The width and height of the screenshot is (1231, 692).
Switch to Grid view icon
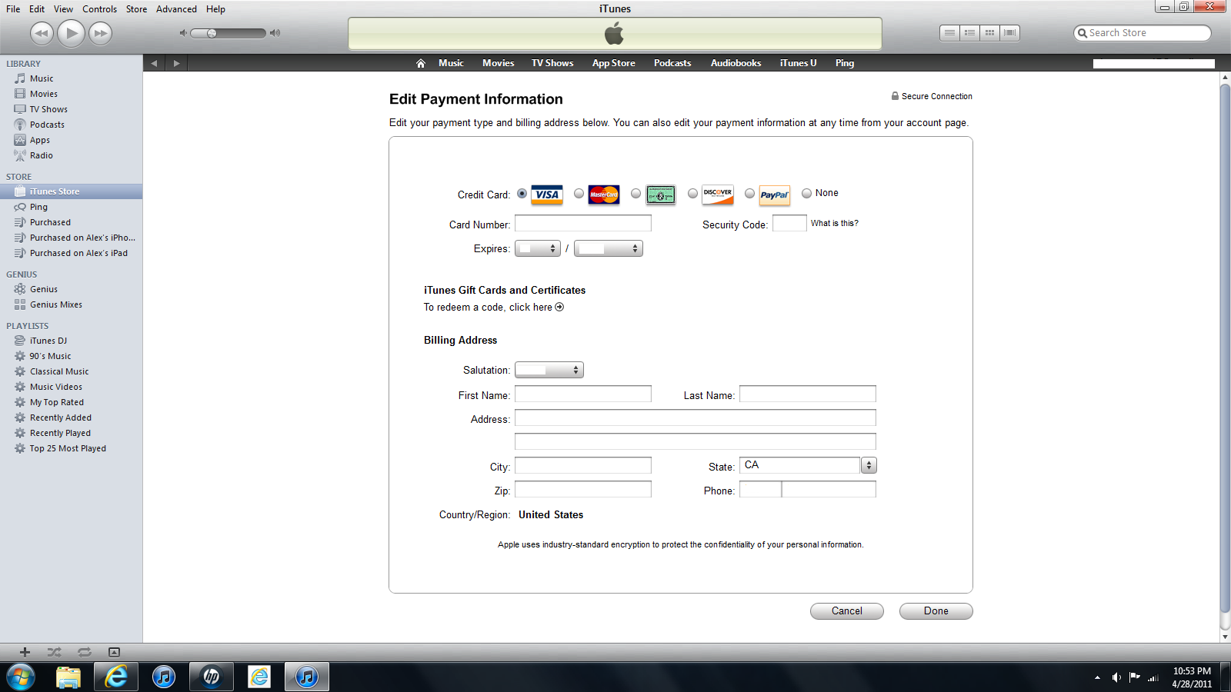pos(989,33)
